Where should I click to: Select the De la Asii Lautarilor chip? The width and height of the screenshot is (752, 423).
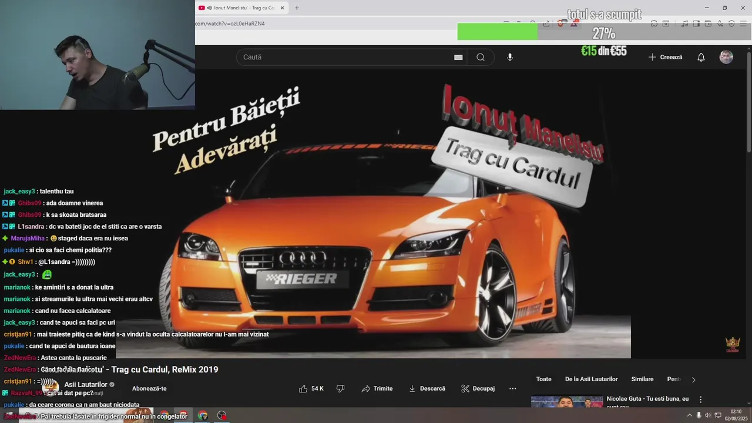tap(591, 380)
